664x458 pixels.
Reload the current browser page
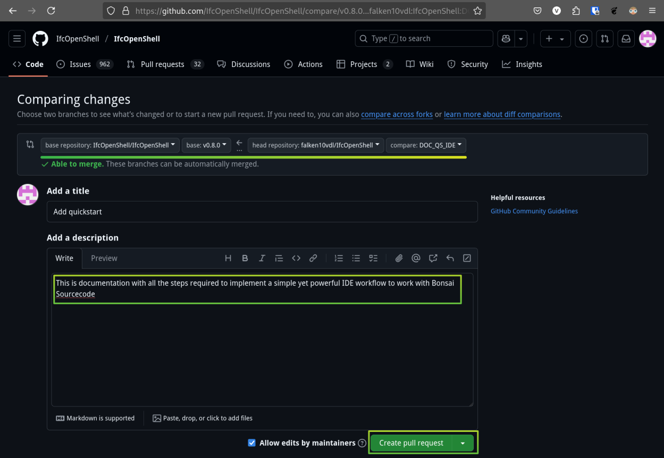(51, 11)
